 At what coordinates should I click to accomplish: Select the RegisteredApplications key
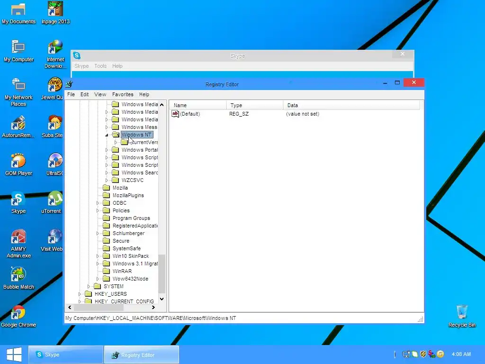(x=135, y=226)
